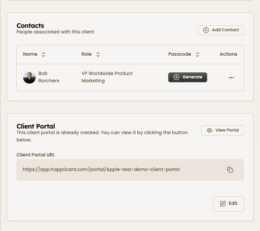Click the Edit button in Client Portal
Screen dimensions: 260x231
click(x=228, y=204)
